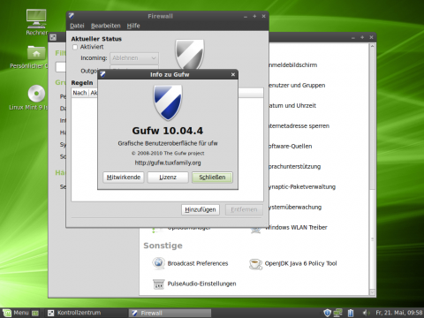Viewport: 424px width, 318px height.
Task: Click the Nach column header in Regeln
Action: [79, 93]
